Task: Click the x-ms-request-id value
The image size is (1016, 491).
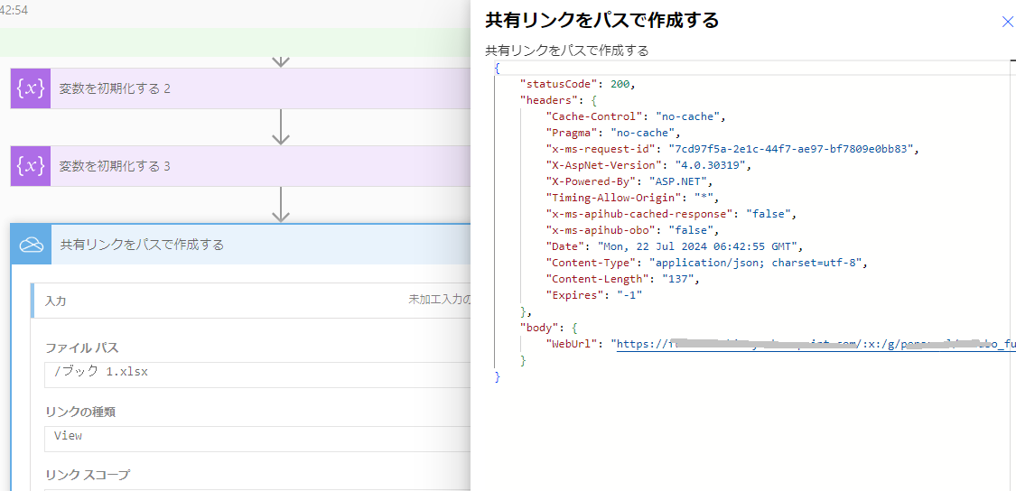Action: [x=791, y=149]
